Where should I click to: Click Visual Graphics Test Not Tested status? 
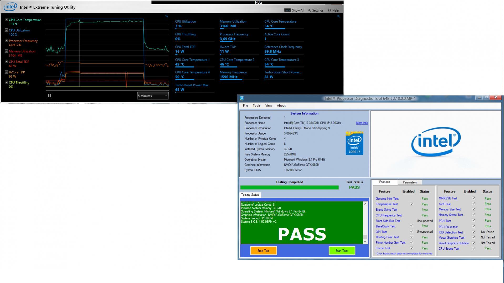tap(487, 238)
